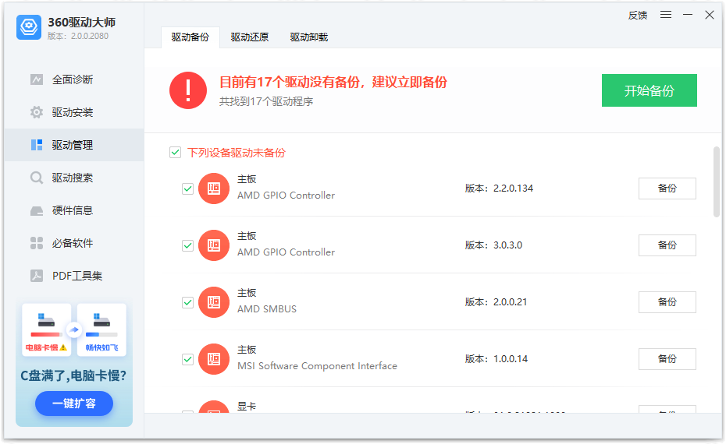Minimize the 360驱动大师 window
Viewport: 726px width, 444px height.
pyautogui.click(x=688, y=15)
